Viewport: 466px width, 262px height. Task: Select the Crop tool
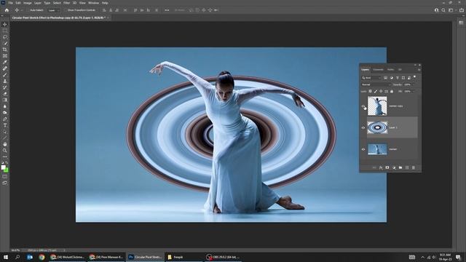point(5,49)
